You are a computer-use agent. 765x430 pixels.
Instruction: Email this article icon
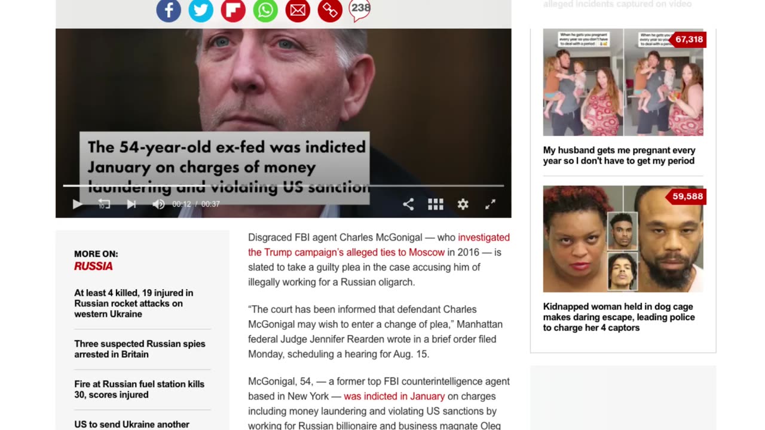[x=298, y=10]
